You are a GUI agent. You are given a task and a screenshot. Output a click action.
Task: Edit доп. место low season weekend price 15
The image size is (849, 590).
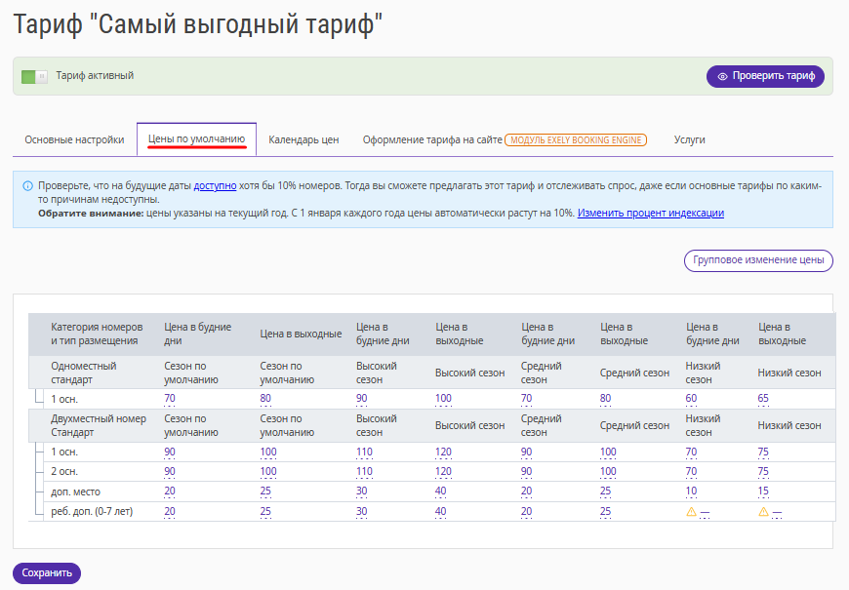(x=763, y=492)
